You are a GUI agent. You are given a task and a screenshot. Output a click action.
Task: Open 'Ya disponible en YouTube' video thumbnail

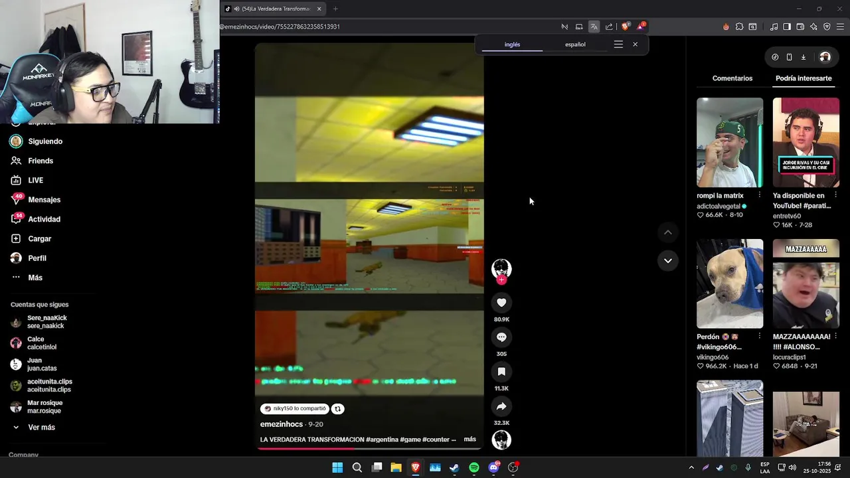tap(806, 143)
